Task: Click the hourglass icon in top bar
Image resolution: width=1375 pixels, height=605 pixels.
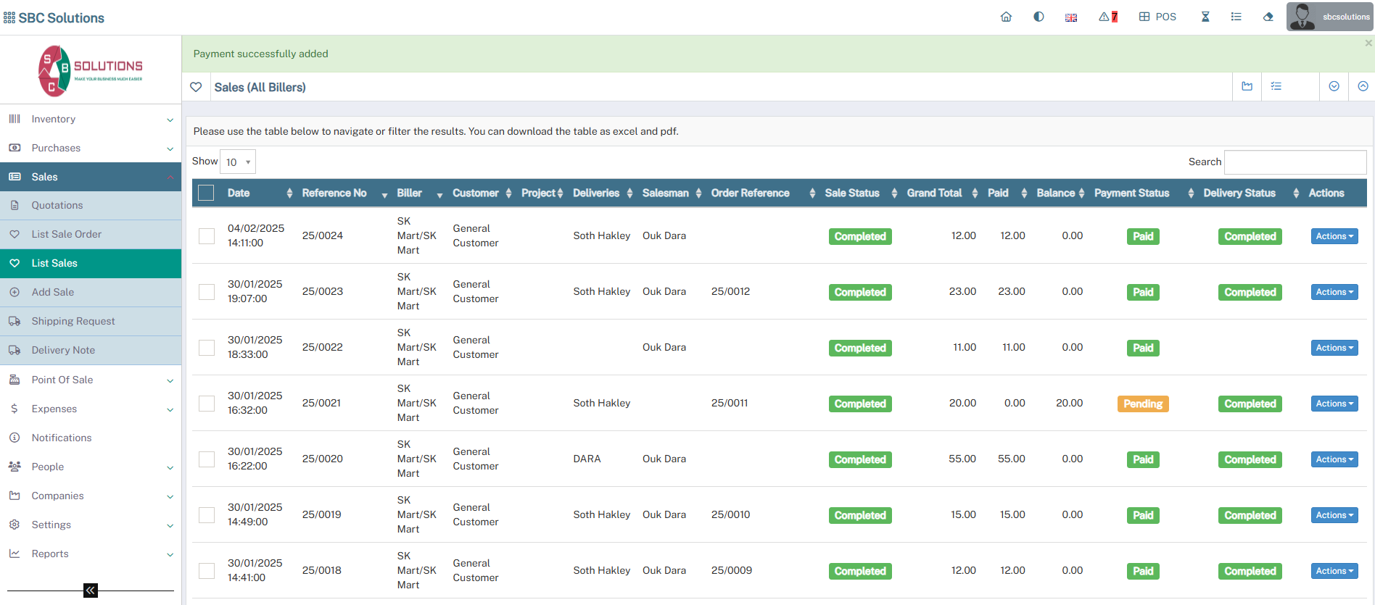Action: click(x=1205, y=17)
